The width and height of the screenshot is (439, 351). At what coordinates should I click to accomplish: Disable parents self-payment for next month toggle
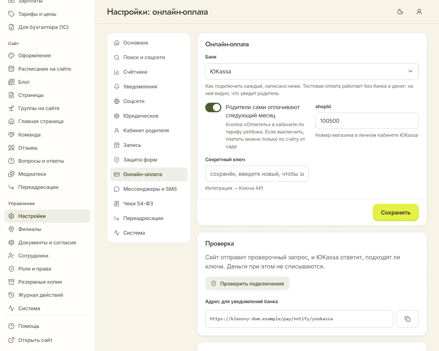coord(213,107)
